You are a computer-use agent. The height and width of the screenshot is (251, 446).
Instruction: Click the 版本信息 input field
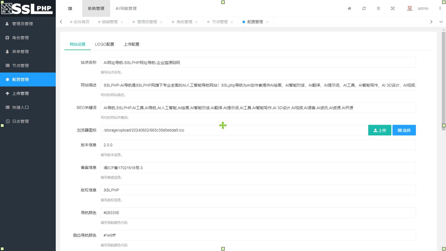[258, 145]
